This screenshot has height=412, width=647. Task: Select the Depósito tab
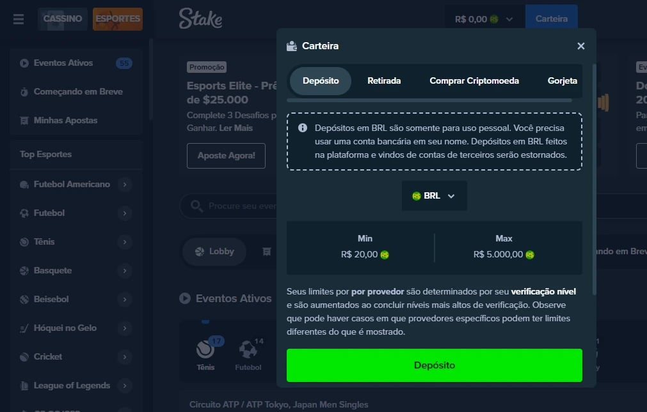click(x=321, y=80)
